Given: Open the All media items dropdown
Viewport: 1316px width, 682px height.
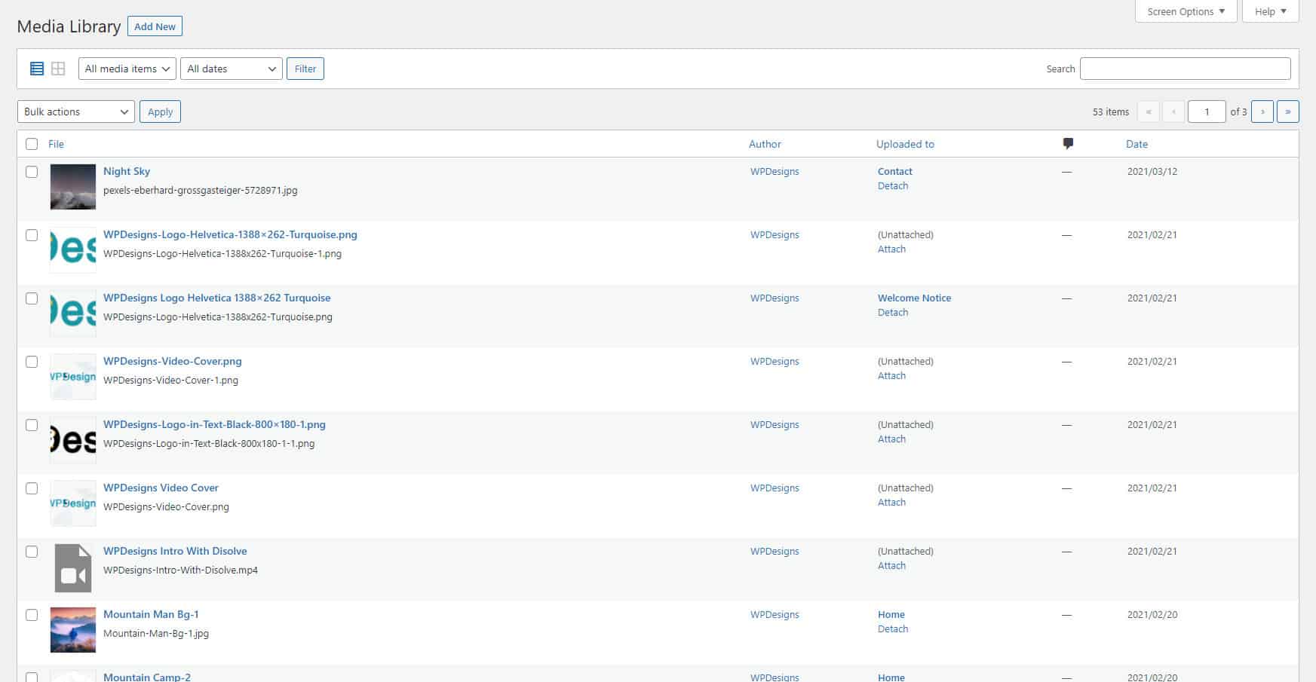Looking at the screenshot, I should (x=127, y=69).
